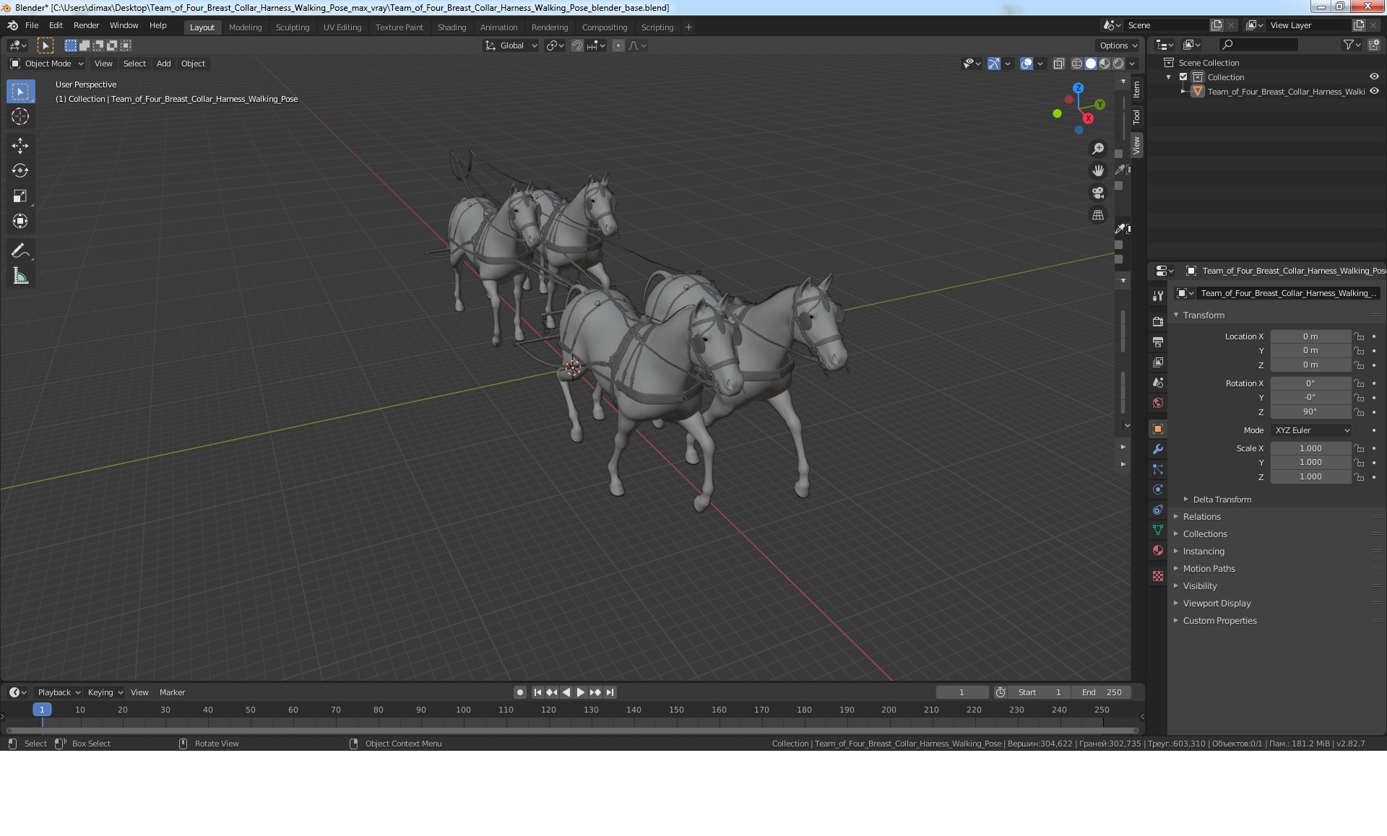
Task: Open the Render menu
Action: point(86,25)
